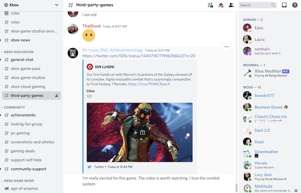Open the Threads icon in header

(210, 5)
